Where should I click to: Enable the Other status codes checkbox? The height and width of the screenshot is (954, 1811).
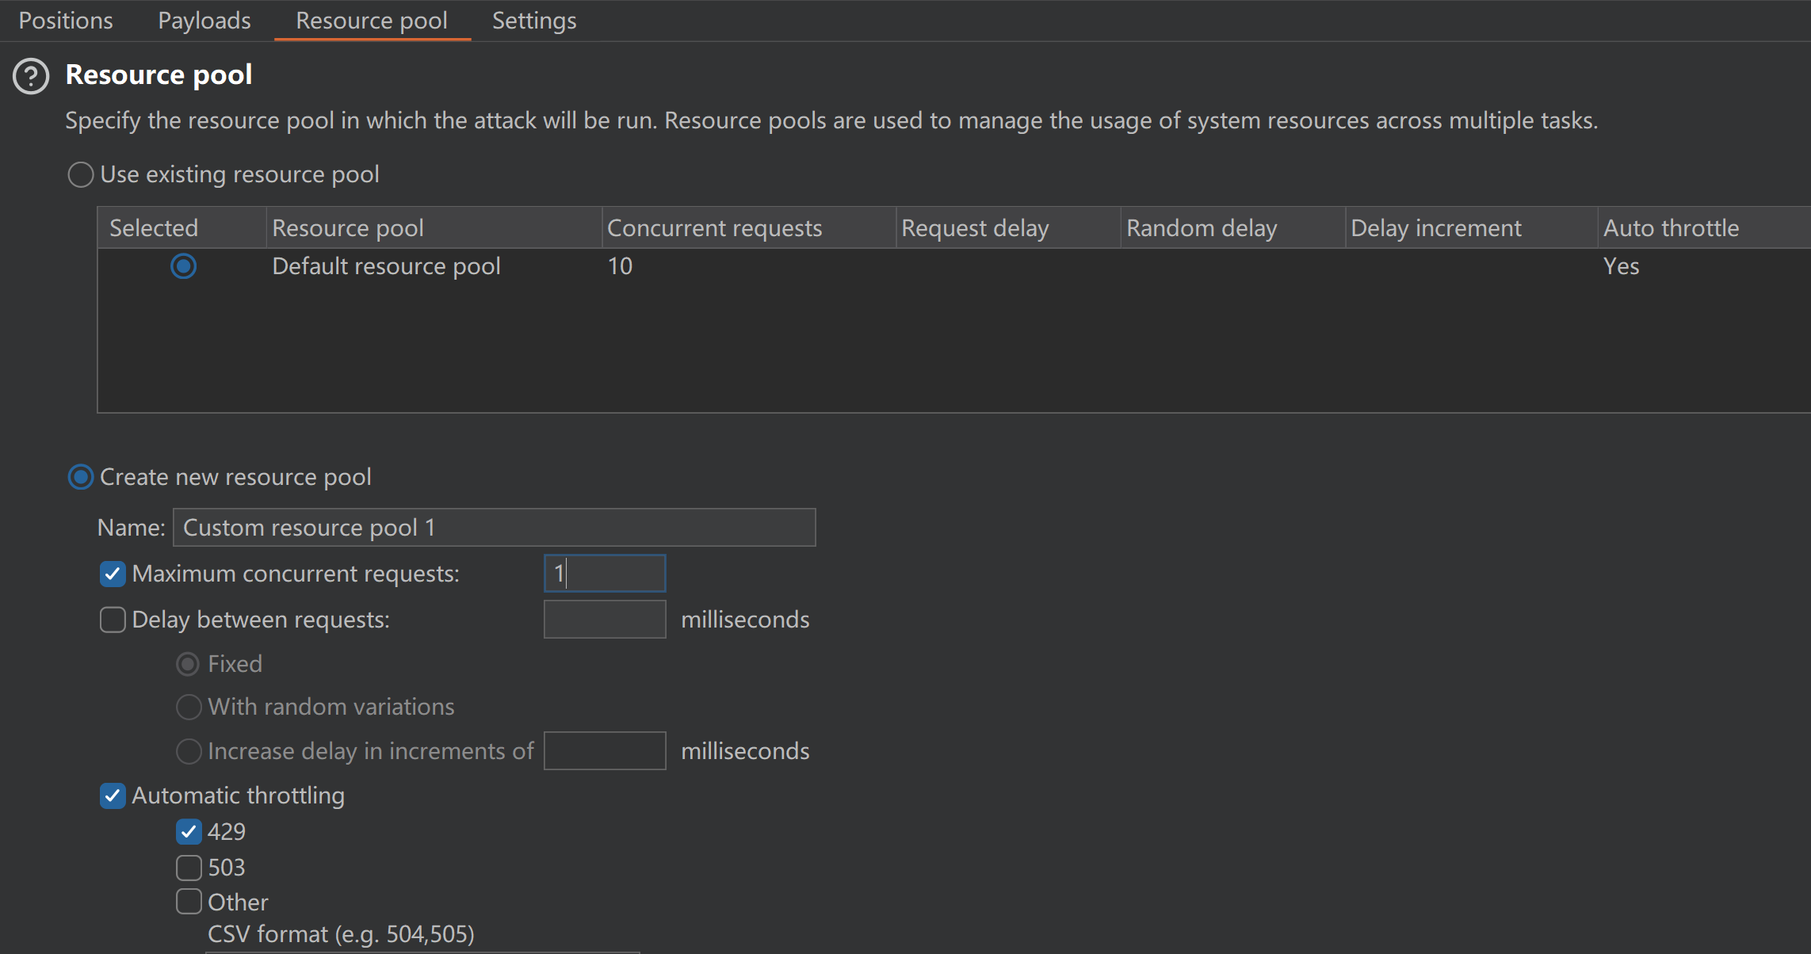click(x=189, y=902)
